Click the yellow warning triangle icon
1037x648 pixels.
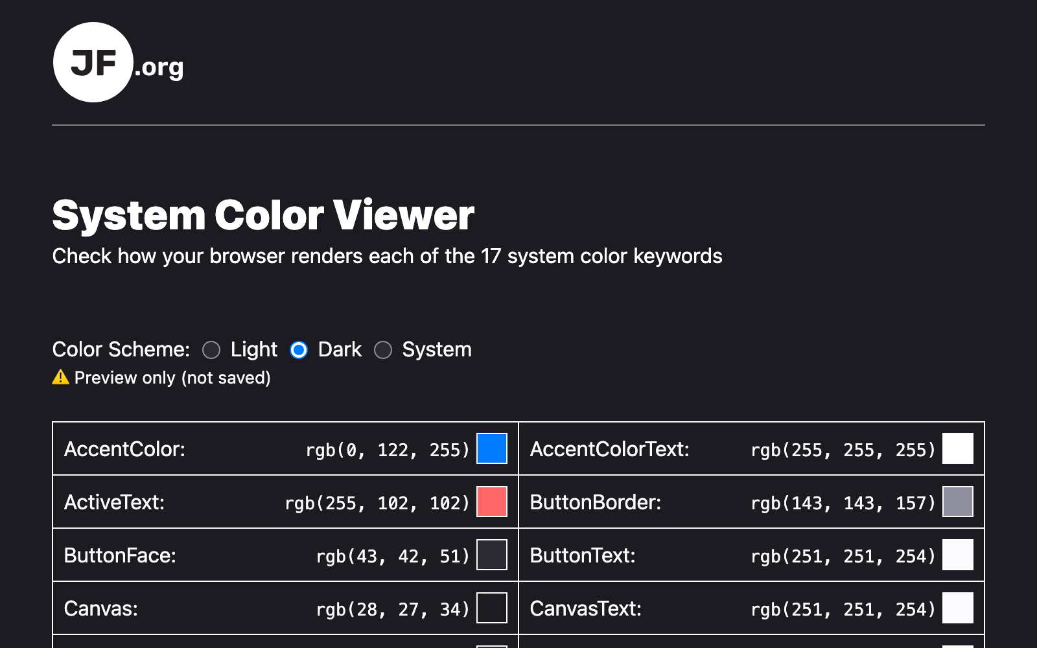pos(60,377)
